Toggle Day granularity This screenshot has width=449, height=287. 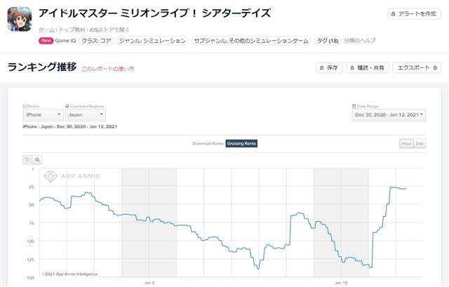(420, 143)
